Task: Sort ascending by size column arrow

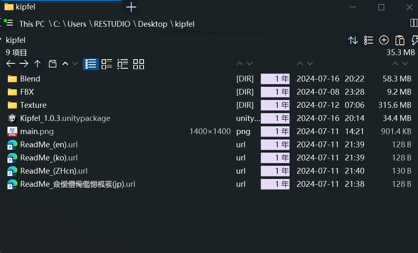Action: tap(395, 64)
